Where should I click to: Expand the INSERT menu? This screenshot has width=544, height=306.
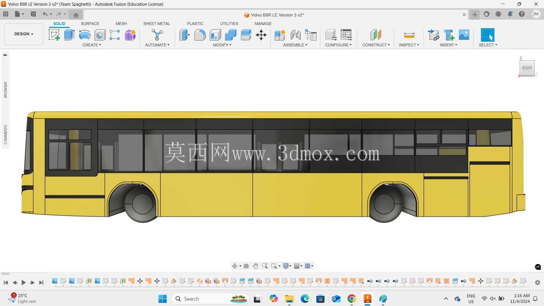click(x=449, y=45)
